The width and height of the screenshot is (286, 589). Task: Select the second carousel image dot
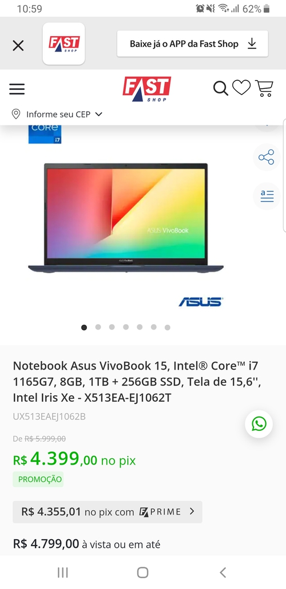pyautogui.click(x=98, y=327)
